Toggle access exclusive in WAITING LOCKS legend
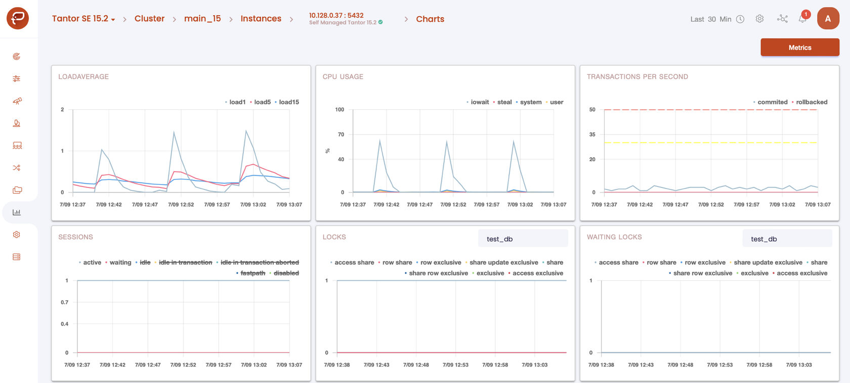The height and width of the screenshot is (383, 850). (800, 273)
